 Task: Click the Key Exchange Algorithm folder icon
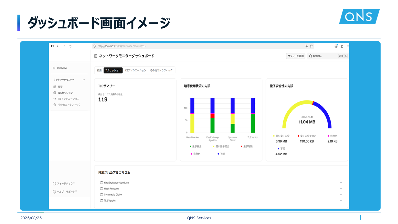(101, 183)
